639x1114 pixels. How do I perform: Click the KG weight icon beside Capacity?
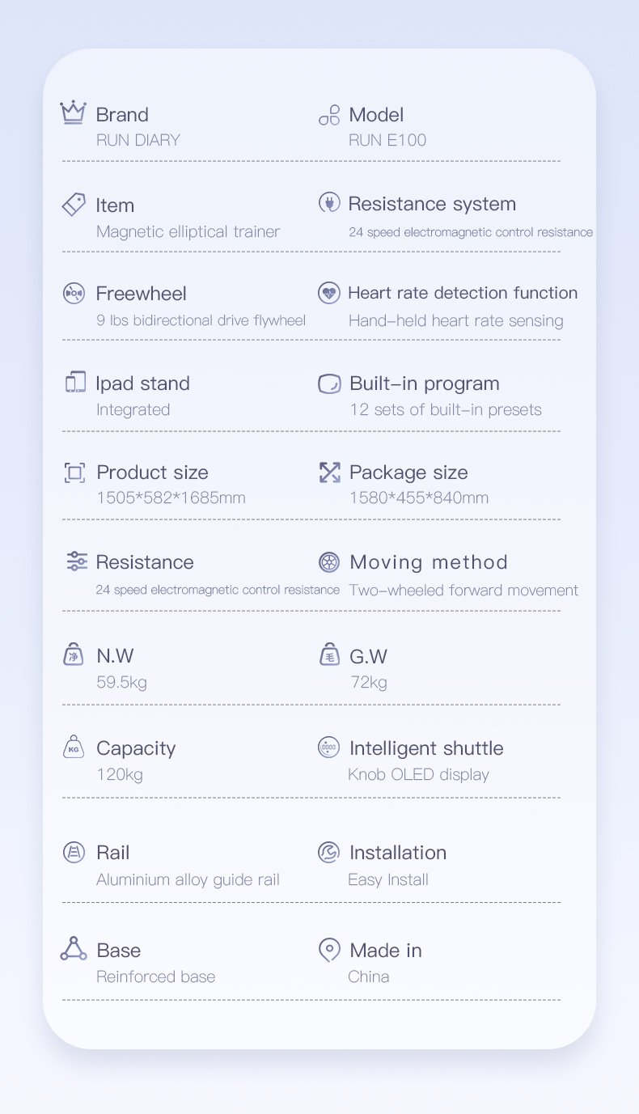[74, 747]
